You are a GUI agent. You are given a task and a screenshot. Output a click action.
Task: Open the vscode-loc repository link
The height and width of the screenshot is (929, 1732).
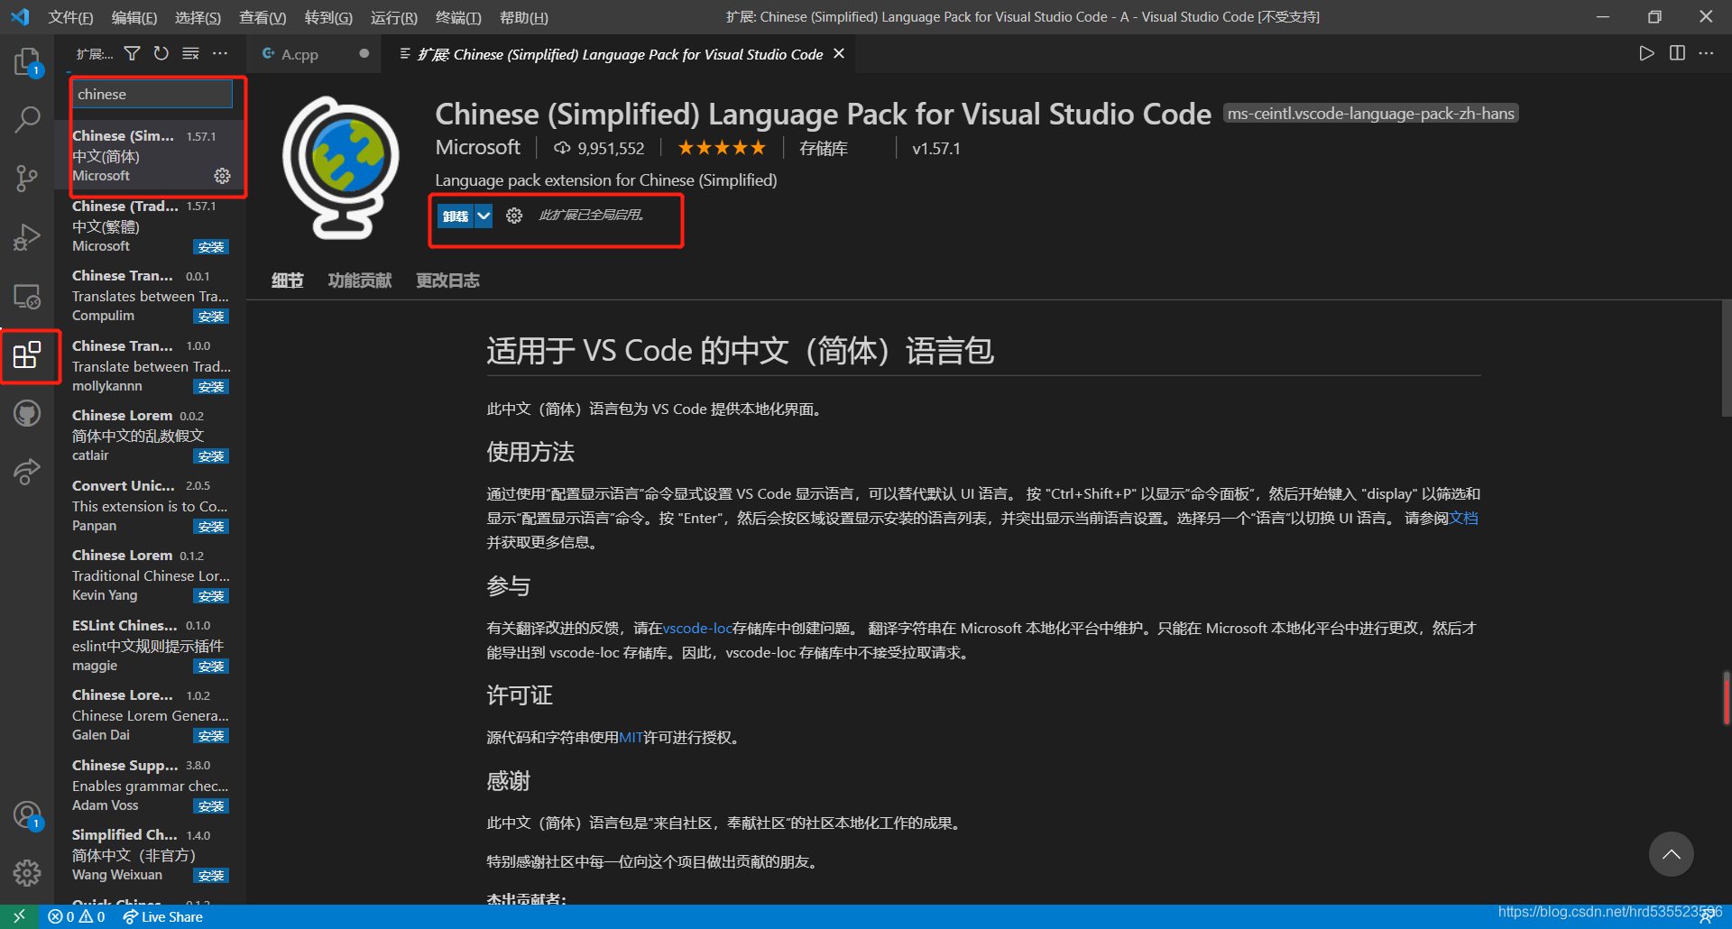(697, 628)
